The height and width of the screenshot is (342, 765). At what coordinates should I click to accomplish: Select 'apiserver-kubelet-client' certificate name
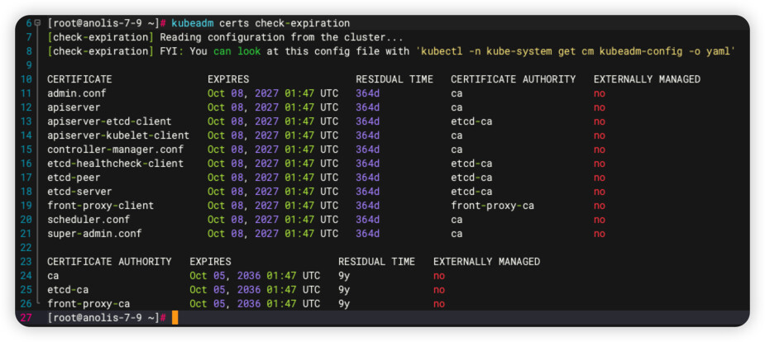[x=118, y=135]
